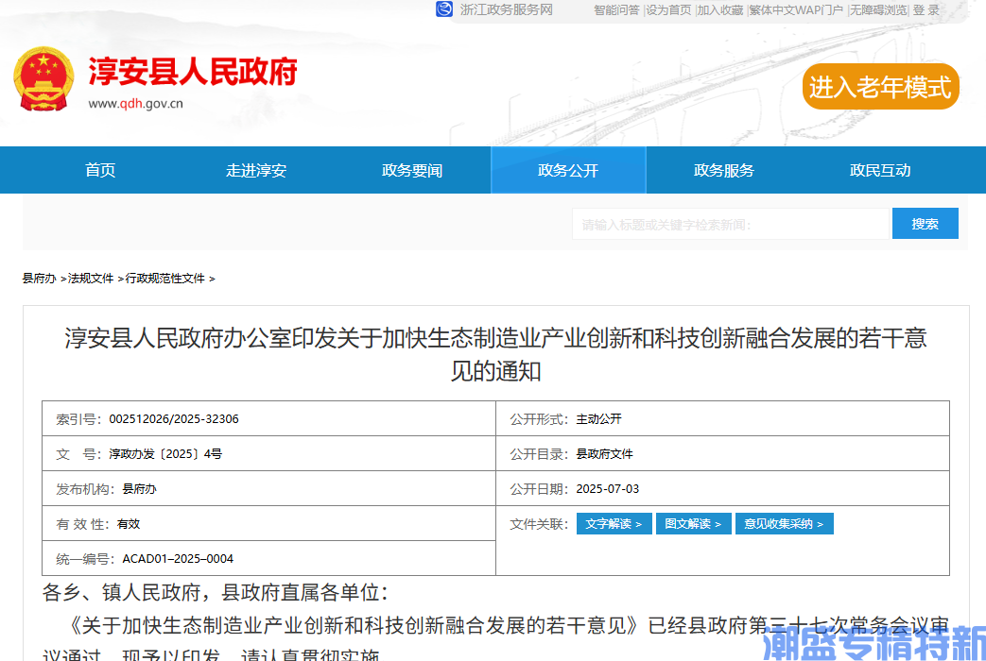Screen dimensions: 986x661
Task: Focus the news keyword search field
Action: tap(730, 224)
